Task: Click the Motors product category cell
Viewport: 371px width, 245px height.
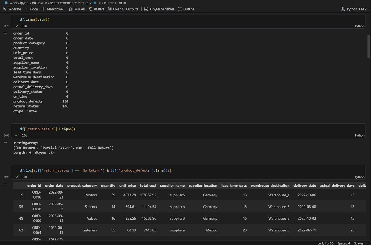Action: point(91,195)
